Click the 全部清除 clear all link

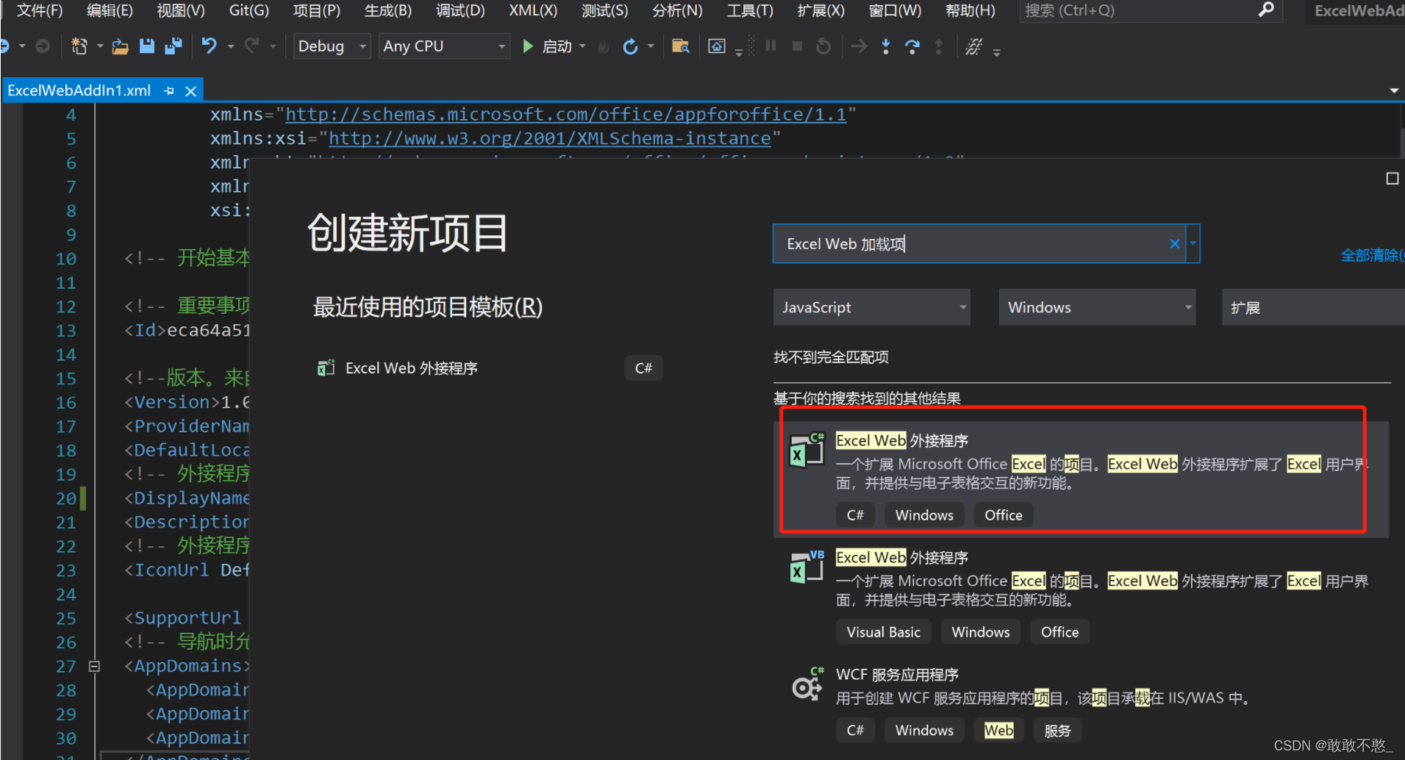click(1372, 255)
